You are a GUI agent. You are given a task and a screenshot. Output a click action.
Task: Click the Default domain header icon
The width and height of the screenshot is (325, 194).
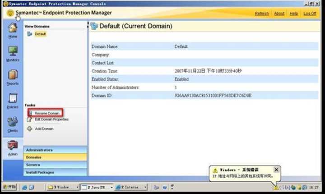94,26
